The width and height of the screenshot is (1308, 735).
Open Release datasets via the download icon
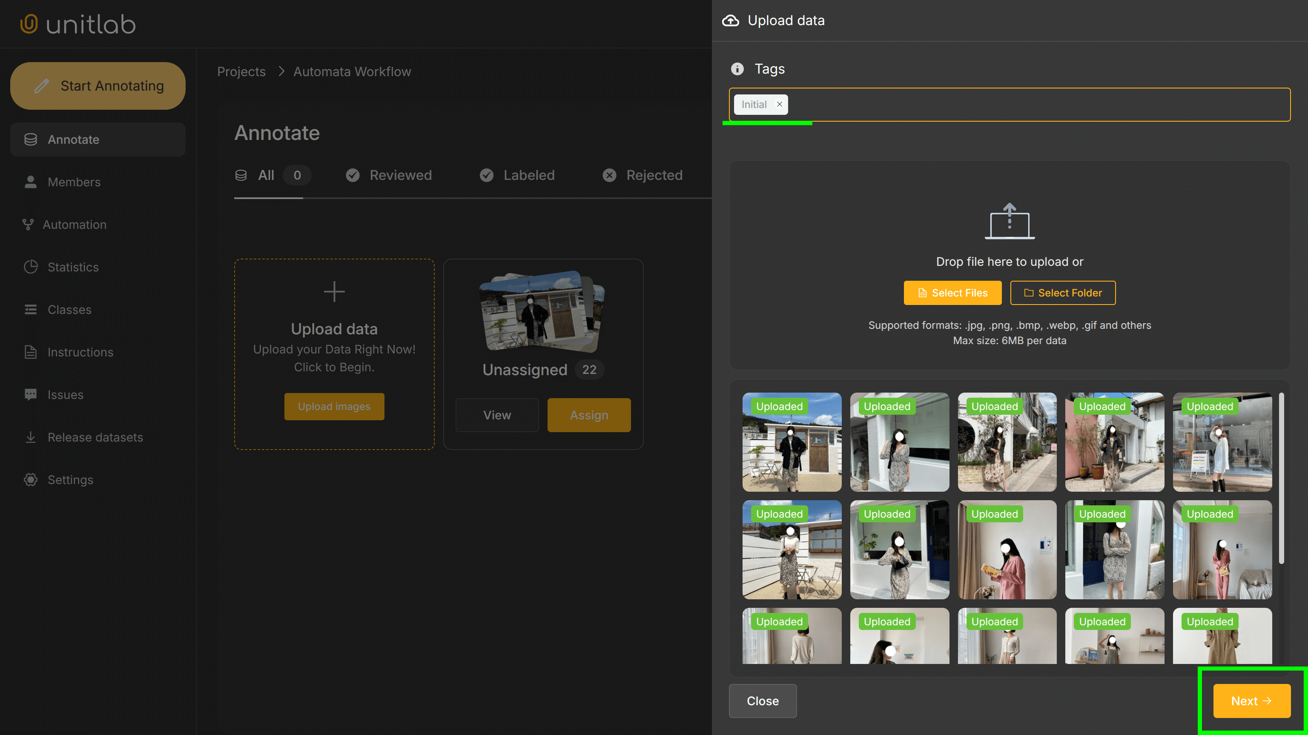31,437
